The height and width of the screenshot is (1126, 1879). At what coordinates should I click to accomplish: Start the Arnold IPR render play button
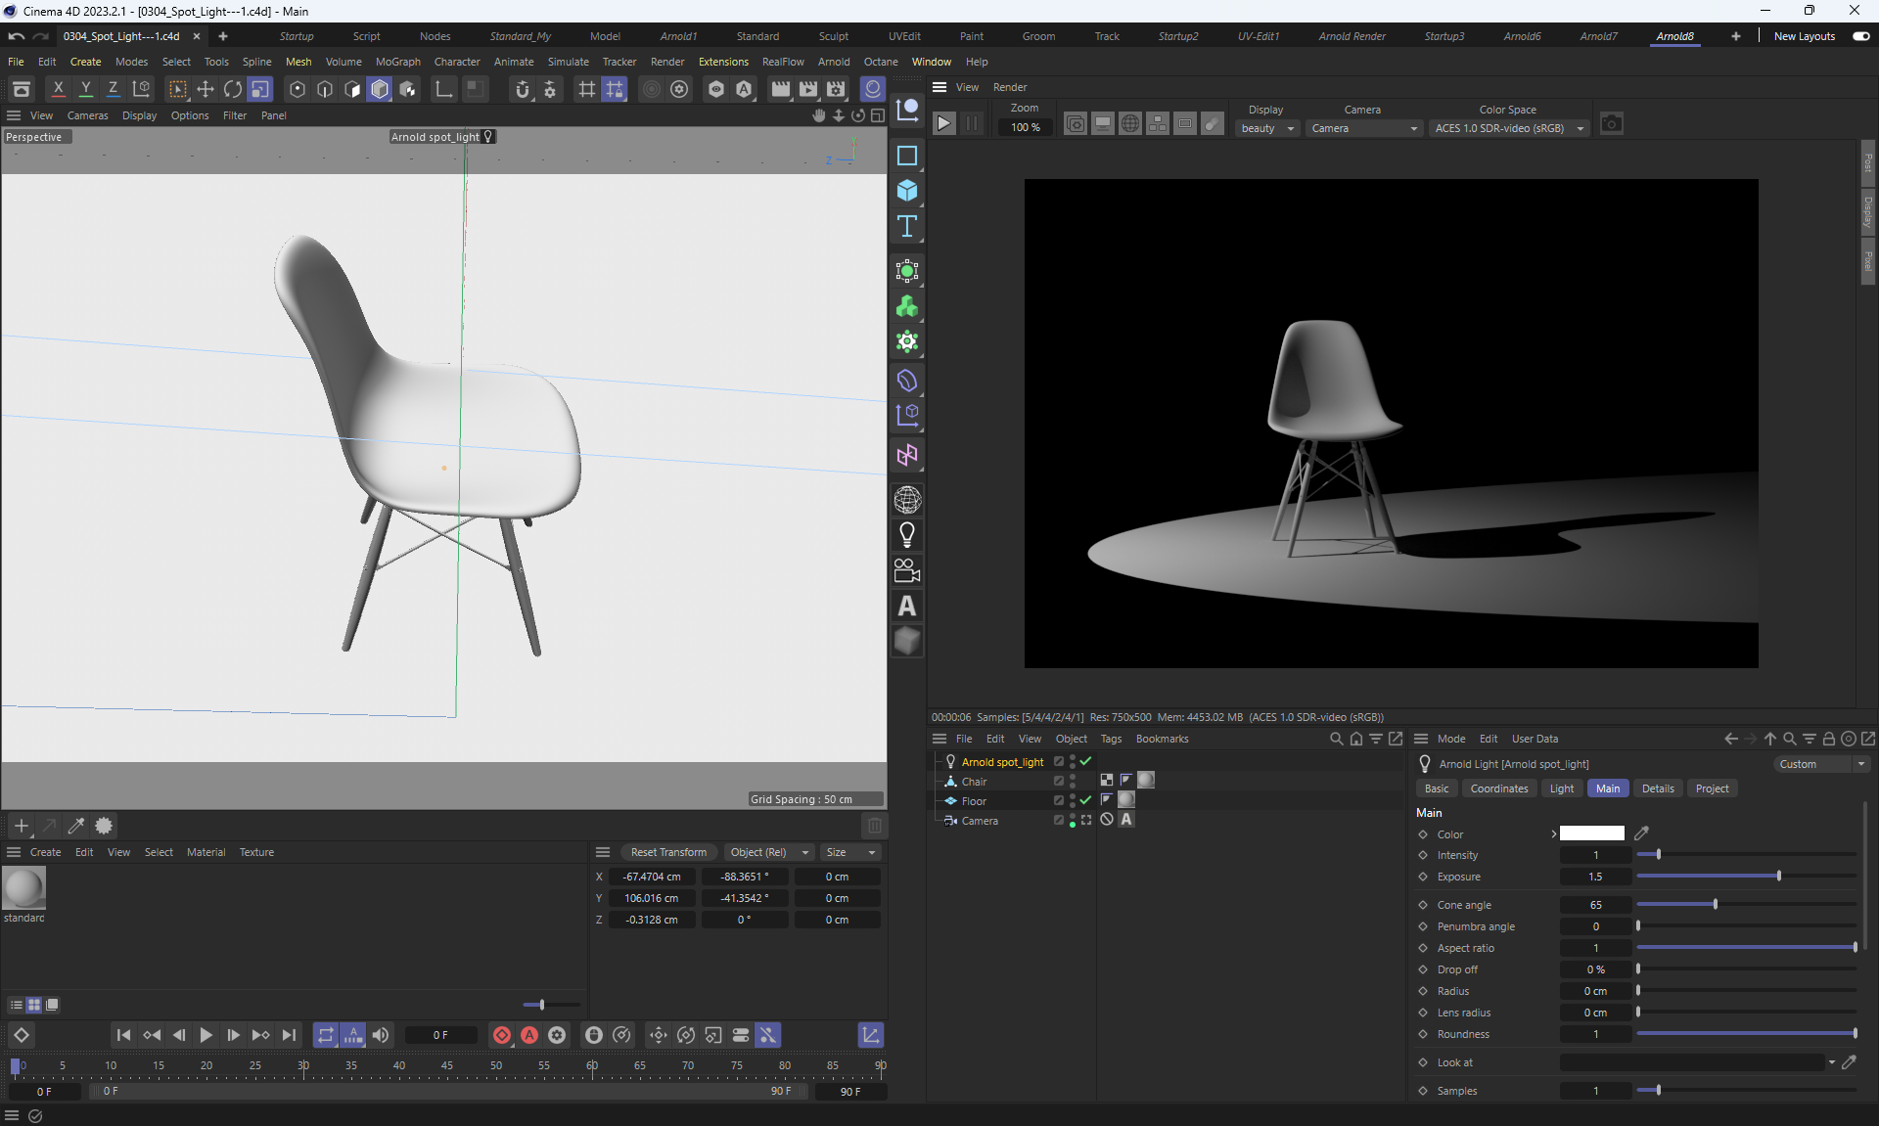(x=943, y=123)
